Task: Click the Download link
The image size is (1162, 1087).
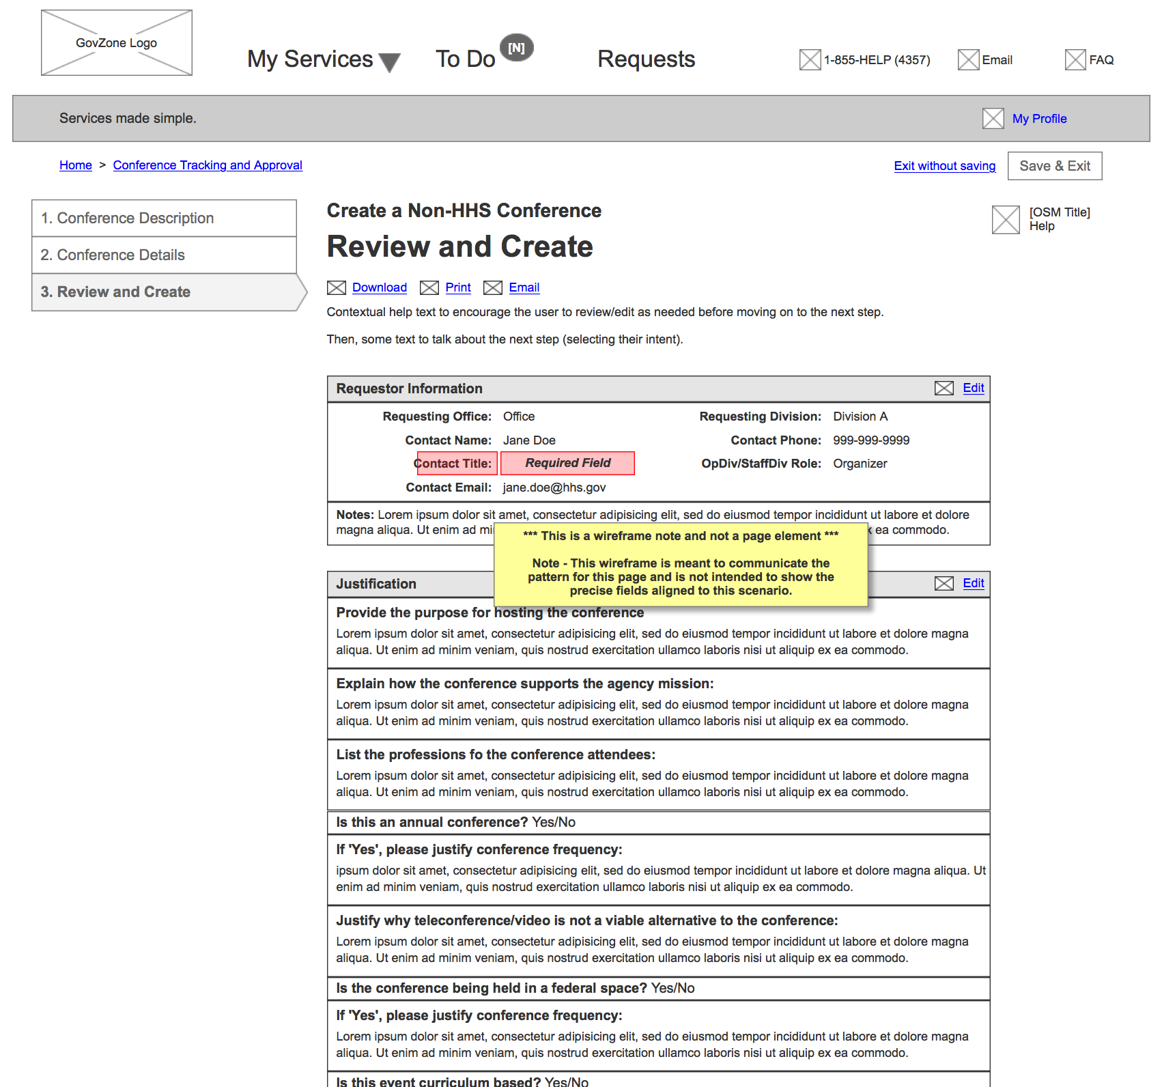Action: point(380,287)
